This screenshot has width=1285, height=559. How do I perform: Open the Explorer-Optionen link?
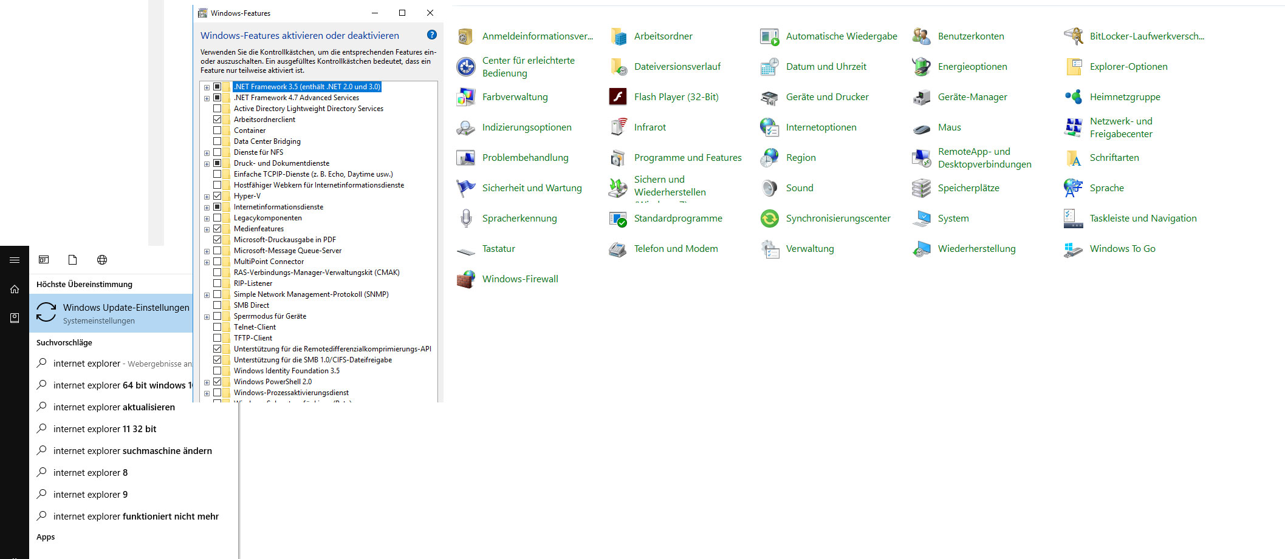click(x=1128, y=67)
